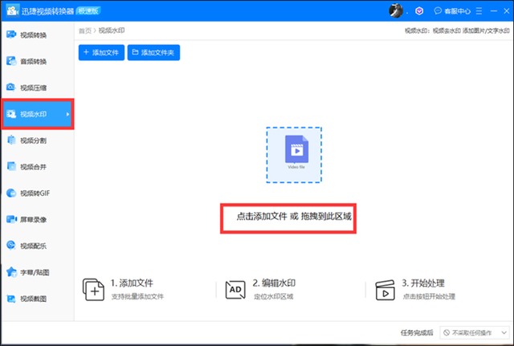This screenshot has width=514, height=346.
Task: Open the 视频截图 video screenshot tool
Action: tap(32, 299)
